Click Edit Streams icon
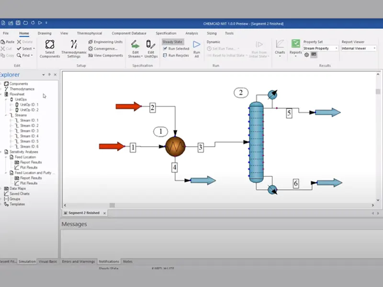The width and height of the screenshot is (383, 287). pyautogui.click(x=135, y=45)
